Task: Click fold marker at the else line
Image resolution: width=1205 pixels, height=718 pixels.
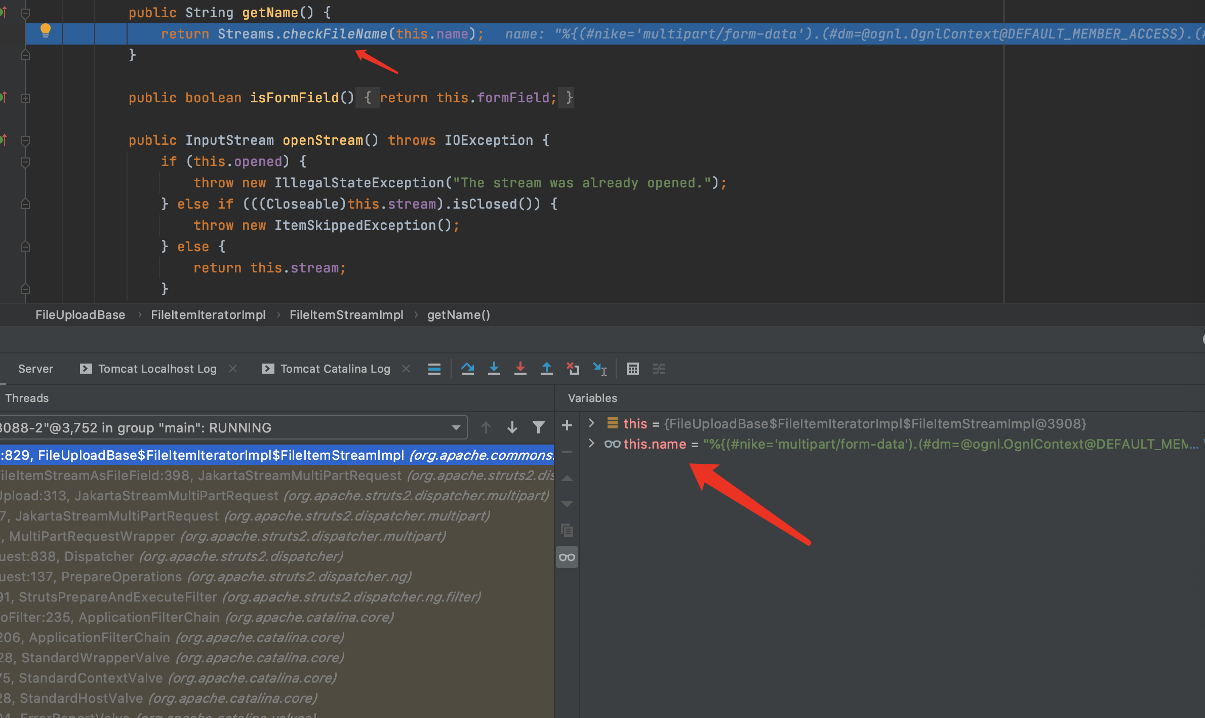Action: click(x=25, y=247)
